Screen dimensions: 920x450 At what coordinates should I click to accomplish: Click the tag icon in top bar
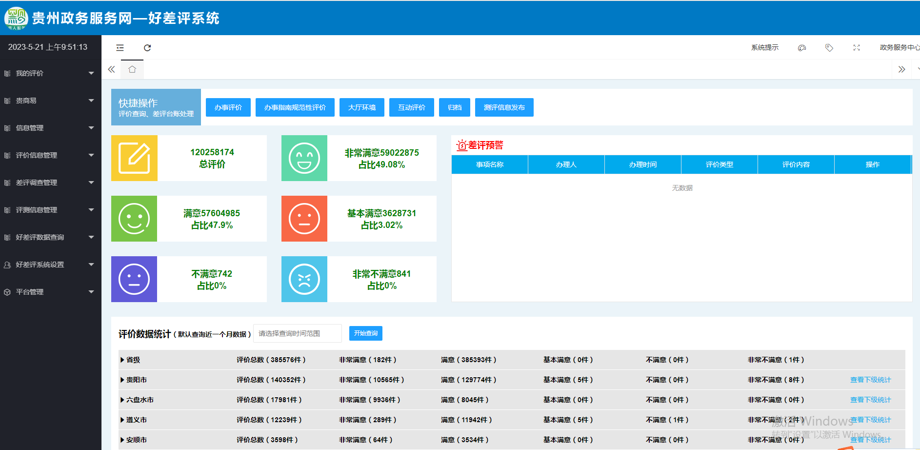829,48
